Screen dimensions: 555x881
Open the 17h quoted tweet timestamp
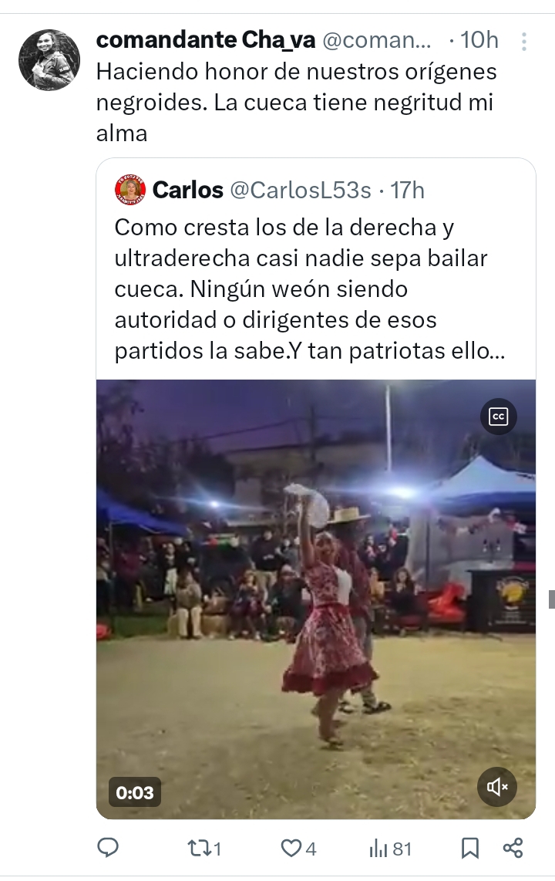pos(407,191)
